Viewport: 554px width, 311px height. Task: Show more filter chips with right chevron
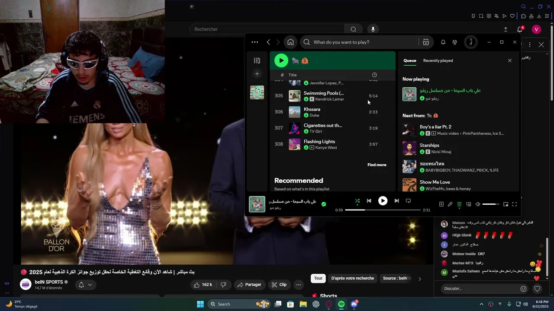coord(419,279)
